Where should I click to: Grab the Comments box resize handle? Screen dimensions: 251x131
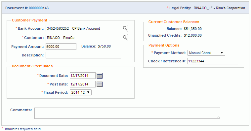(219, 117)
